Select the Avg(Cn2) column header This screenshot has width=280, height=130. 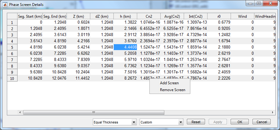(172, 16)
